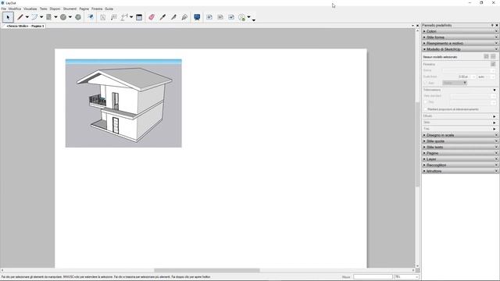
Task: Insert a Table with table tool
Action: coord(139,17)
